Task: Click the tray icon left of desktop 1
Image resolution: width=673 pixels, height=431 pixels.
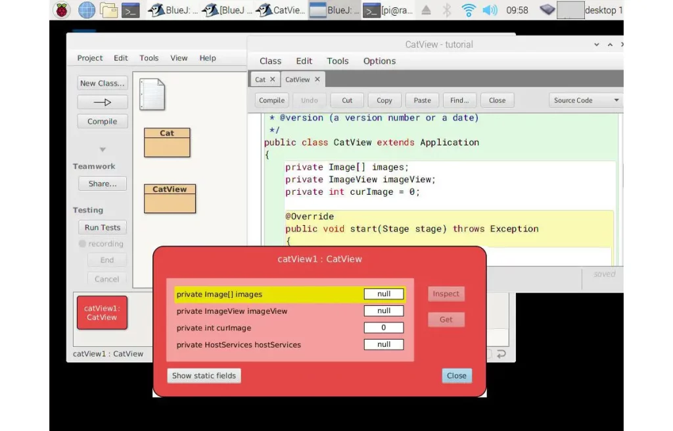Action: [x=547, y=9]
